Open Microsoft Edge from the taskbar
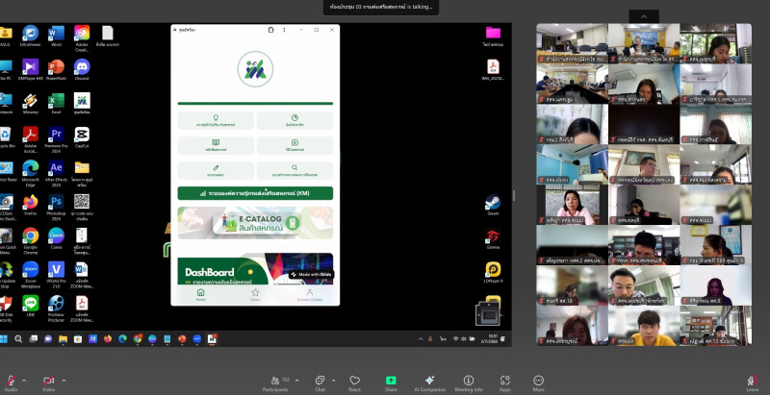The image size is (770, 395). point(122,338)
